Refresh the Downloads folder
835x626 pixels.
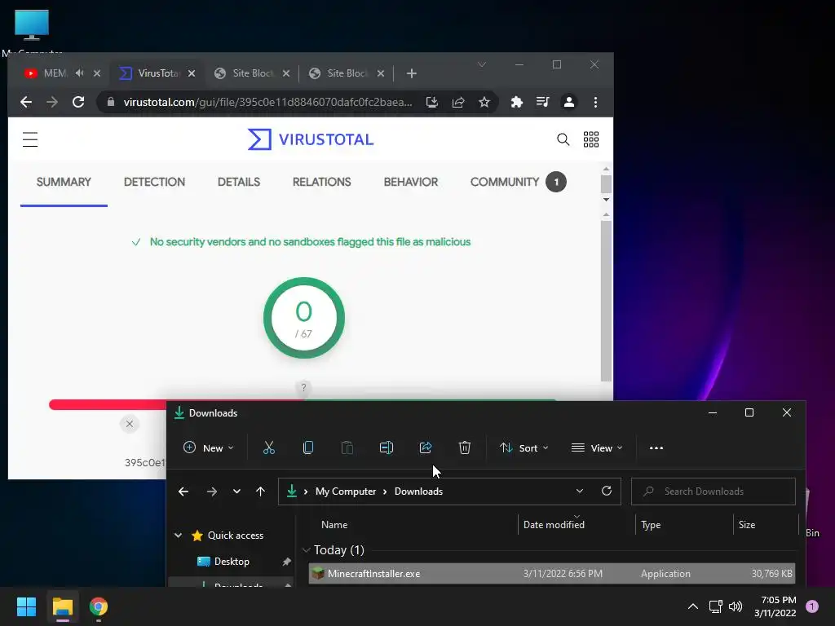coord(606,491)
